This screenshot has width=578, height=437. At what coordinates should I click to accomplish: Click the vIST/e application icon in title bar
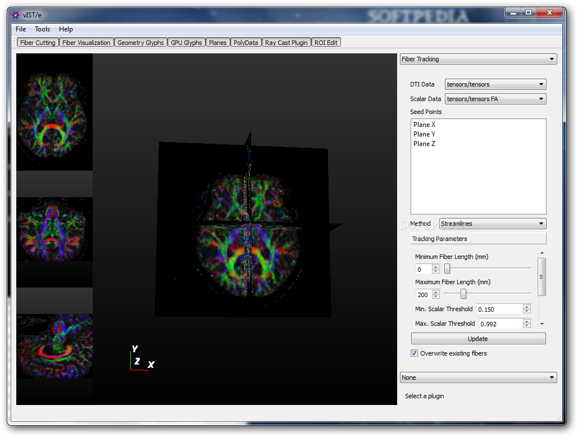(x=15, y=15)
